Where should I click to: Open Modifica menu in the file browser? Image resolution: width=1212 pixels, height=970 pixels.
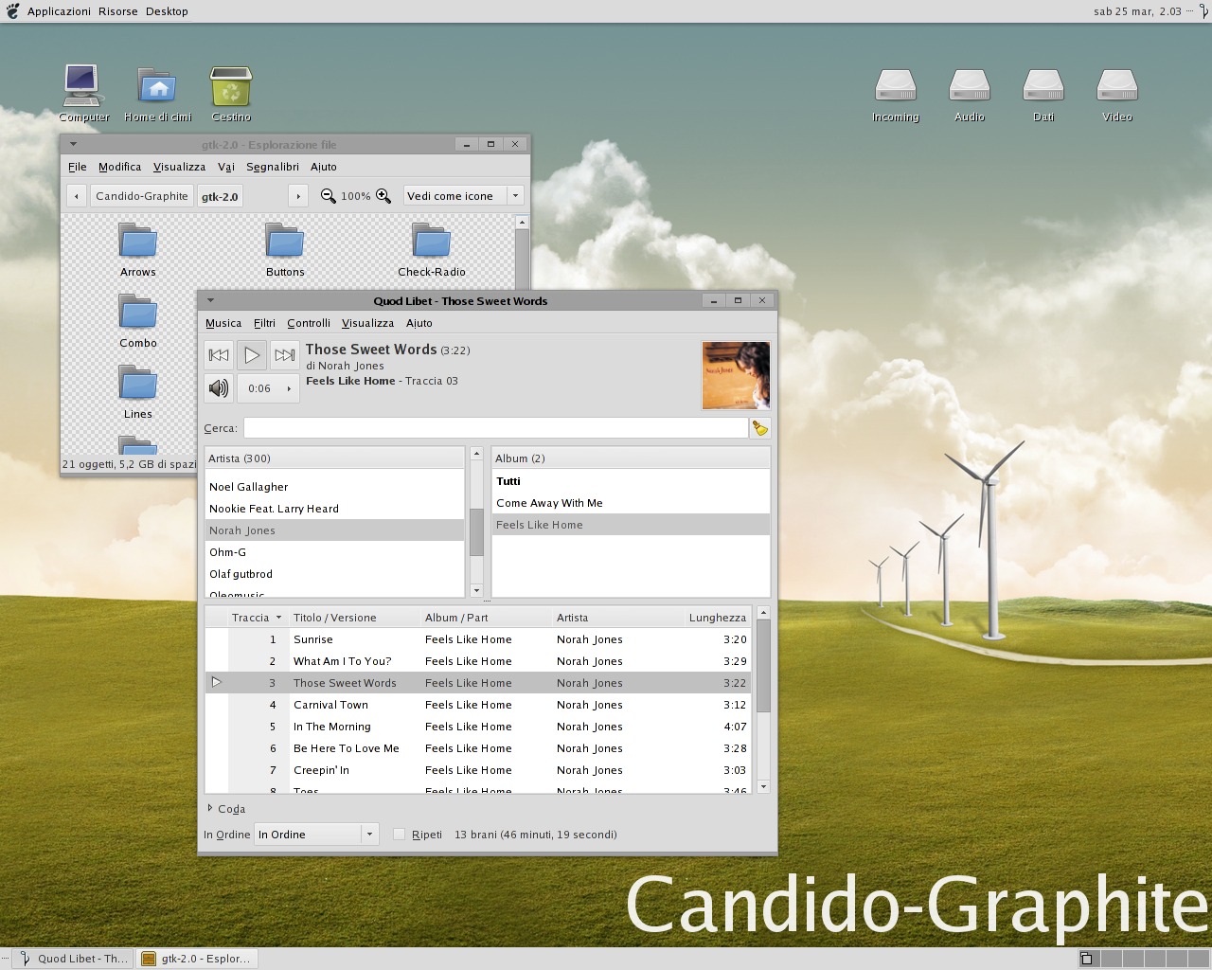coord(120,167)
